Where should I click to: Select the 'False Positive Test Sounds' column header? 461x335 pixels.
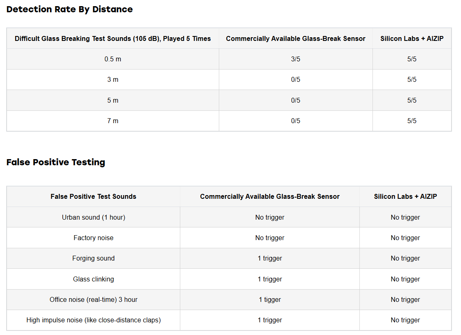[93, 196]
